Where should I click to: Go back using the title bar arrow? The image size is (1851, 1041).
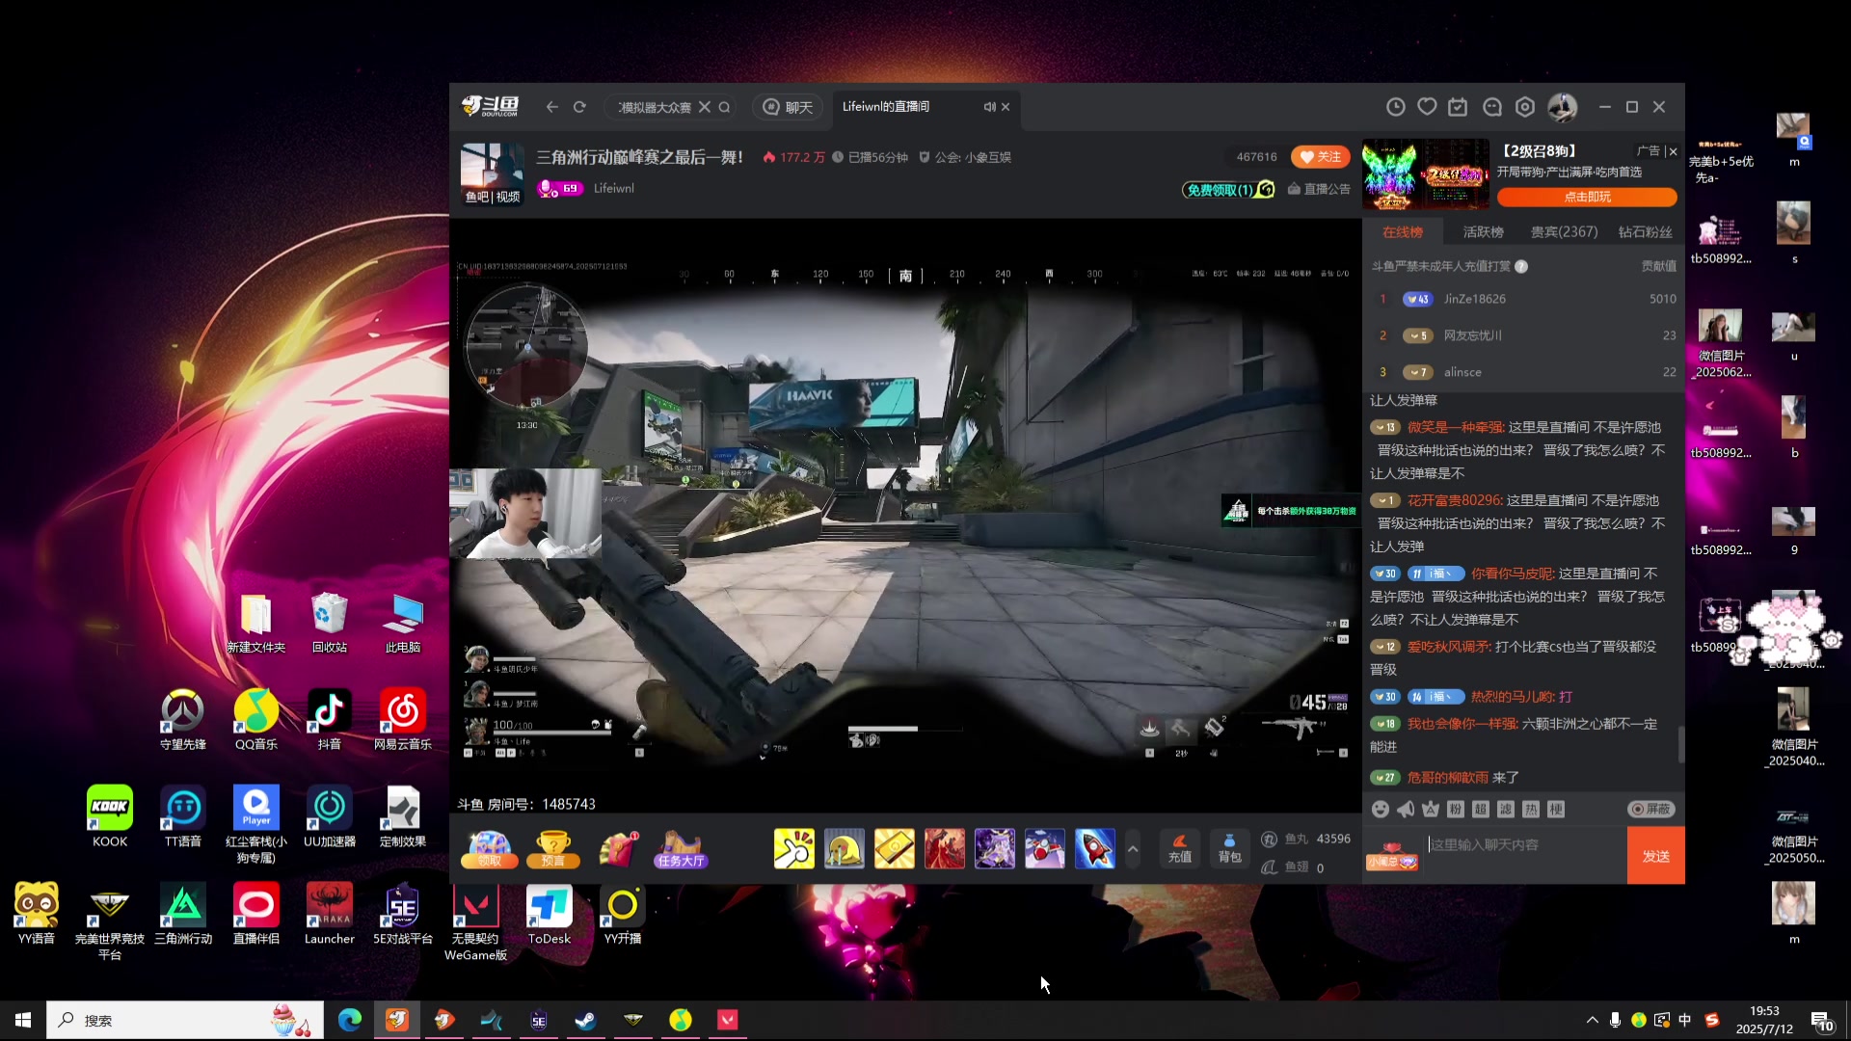click(x=551, y=107)
